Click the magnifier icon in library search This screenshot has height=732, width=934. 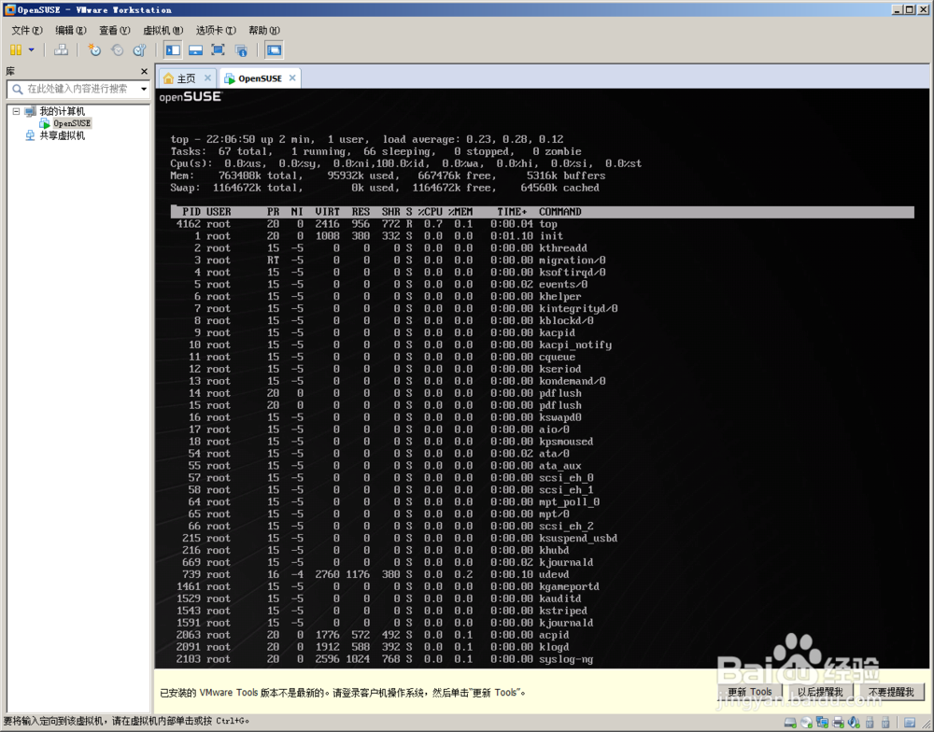point(17,89)
